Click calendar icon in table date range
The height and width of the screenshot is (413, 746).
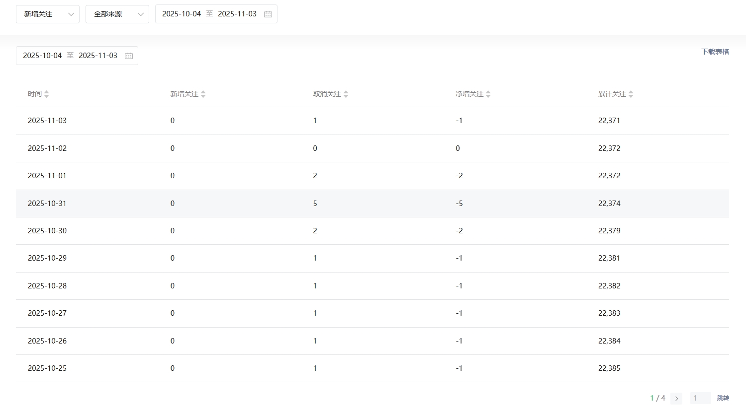point(129,56)
